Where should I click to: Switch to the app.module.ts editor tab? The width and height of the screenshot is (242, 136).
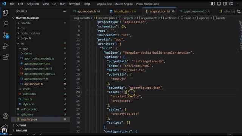click(88, 11)
